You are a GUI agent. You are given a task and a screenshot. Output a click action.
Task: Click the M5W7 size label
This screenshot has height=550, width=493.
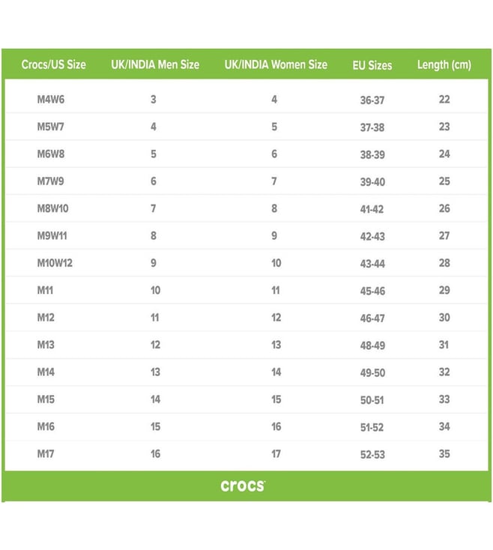[51, 127]
